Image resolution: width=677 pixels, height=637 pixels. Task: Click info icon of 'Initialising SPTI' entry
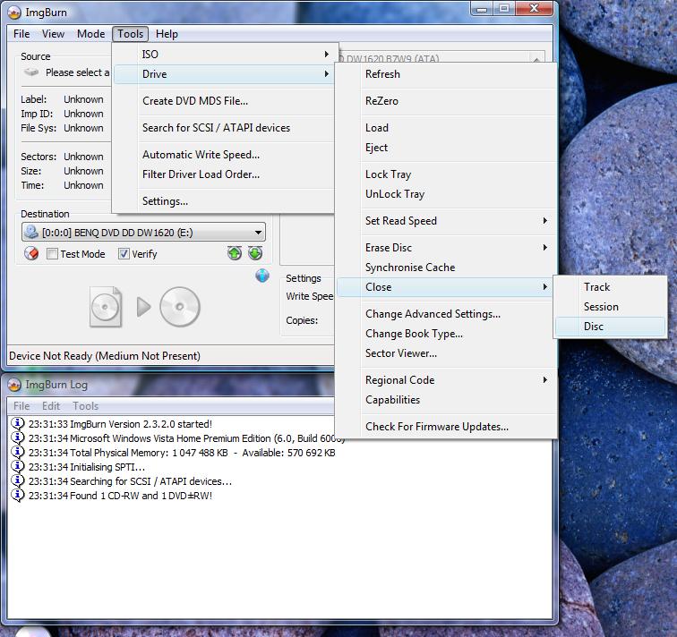17,466
